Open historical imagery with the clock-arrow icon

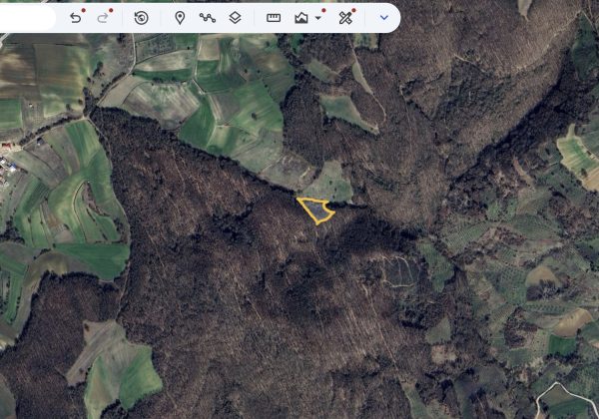coord(142,18)
